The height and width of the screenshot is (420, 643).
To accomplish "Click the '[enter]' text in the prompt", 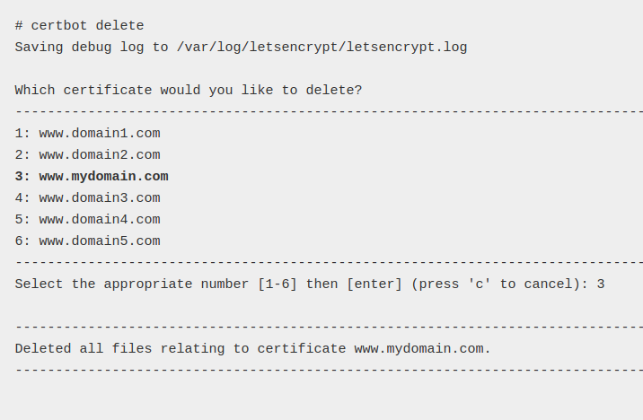I will (x=374, y=284).
